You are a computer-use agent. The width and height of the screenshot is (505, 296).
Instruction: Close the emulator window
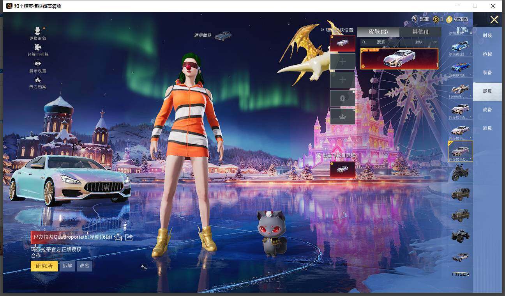(493, 6)
